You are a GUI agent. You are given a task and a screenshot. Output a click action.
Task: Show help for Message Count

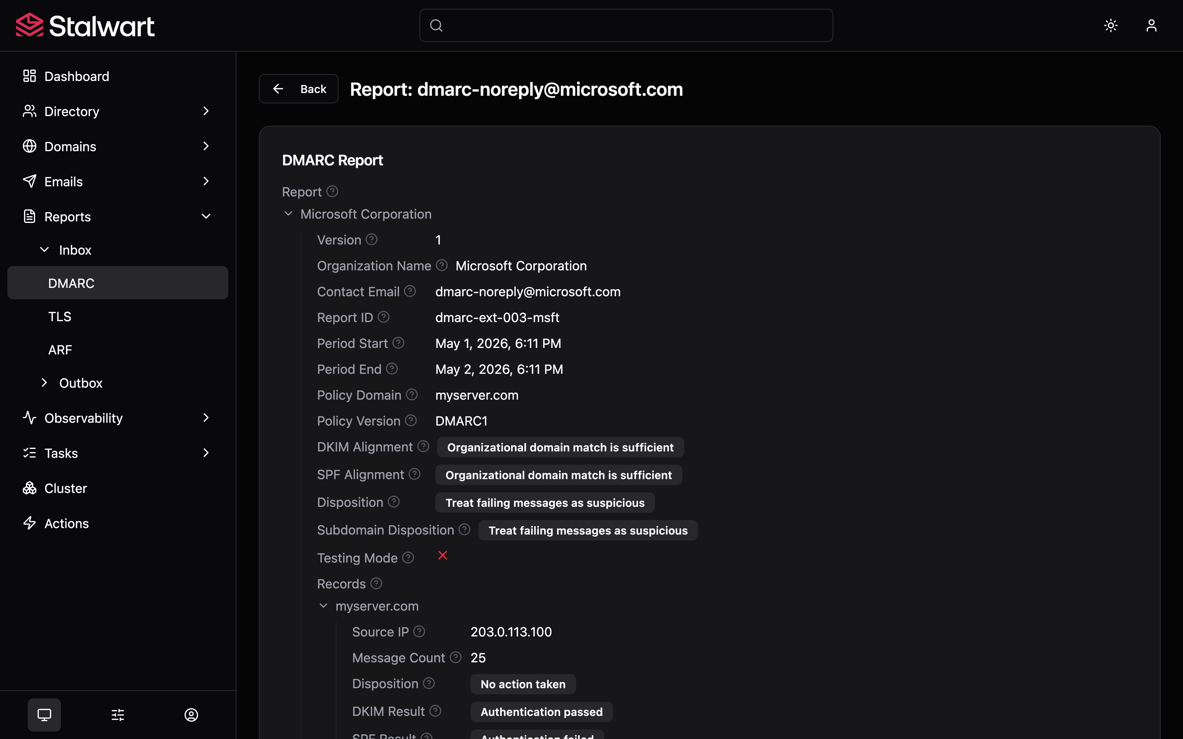click(456, 657)
